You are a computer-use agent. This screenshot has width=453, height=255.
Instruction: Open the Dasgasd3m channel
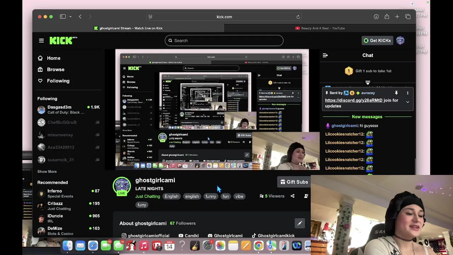(x=69, y=110)
